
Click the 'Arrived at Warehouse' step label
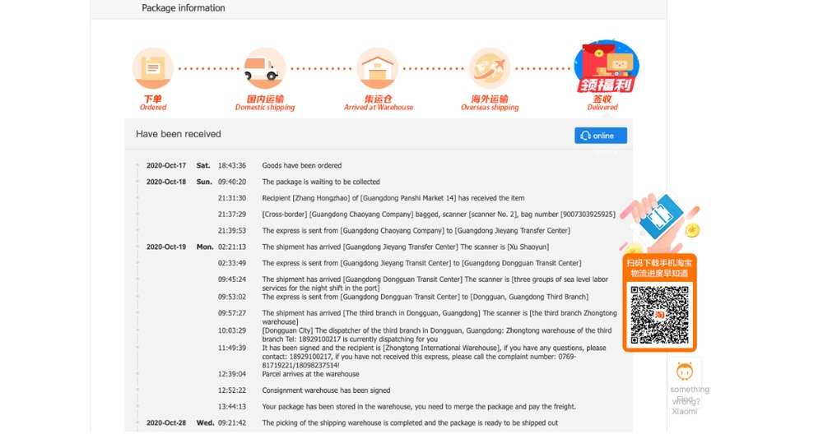pyautogui.click(x=379, y=108)
